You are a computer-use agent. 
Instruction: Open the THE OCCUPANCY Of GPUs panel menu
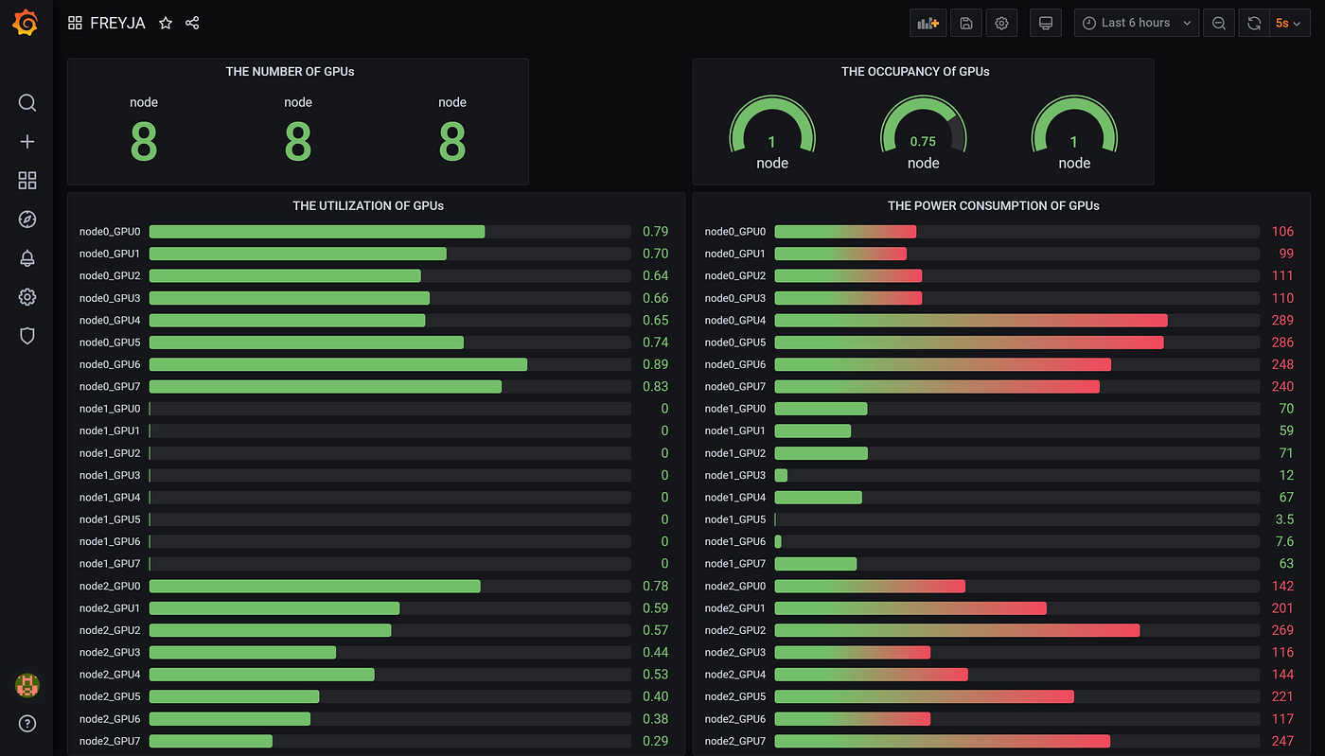[914, 71]
